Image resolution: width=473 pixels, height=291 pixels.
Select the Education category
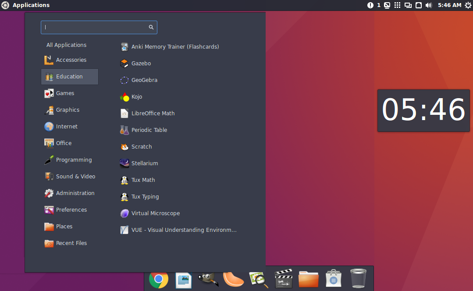pos(70,77)
